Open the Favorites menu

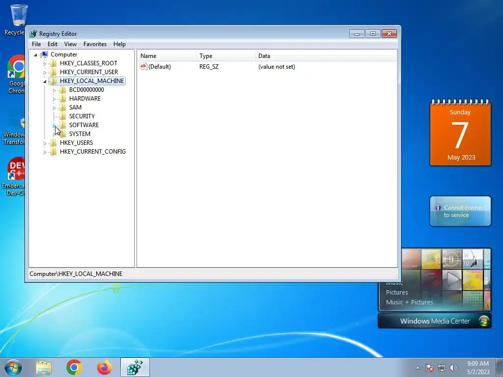coord(95,44)
